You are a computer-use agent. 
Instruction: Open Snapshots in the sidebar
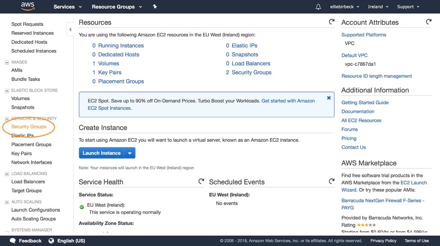23,107
